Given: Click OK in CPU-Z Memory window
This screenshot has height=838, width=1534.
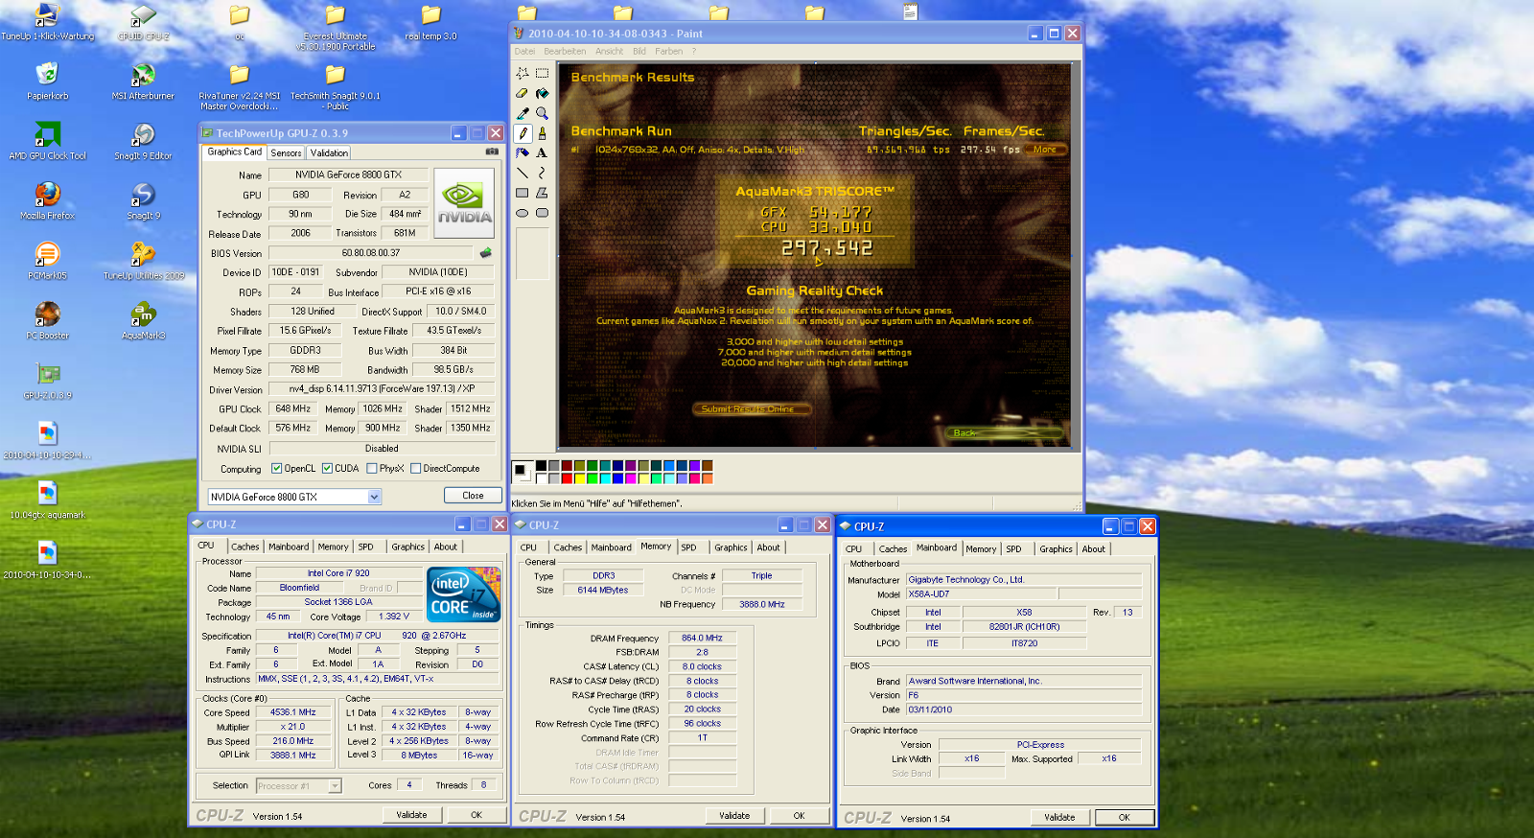Looking at the screenshot, I should pos(799,815).
